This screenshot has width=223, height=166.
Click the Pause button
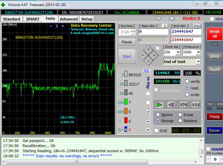tap(127, 42)
